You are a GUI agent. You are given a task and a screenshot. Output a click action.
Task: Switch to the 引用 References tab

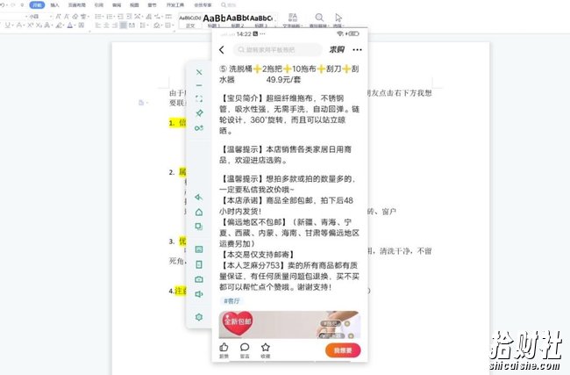(x=99, y=5)
